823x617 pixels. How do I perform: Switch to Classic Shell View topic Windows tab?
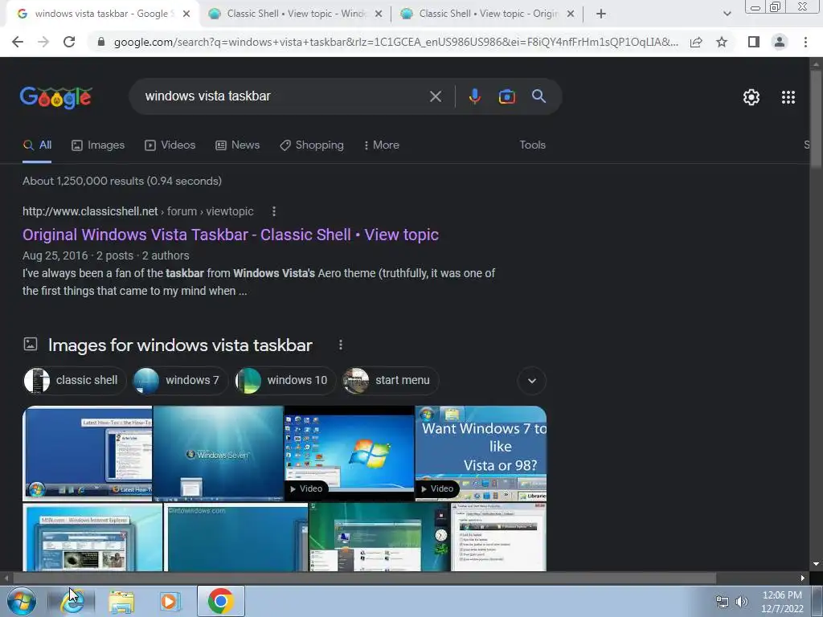click(295, 14)
